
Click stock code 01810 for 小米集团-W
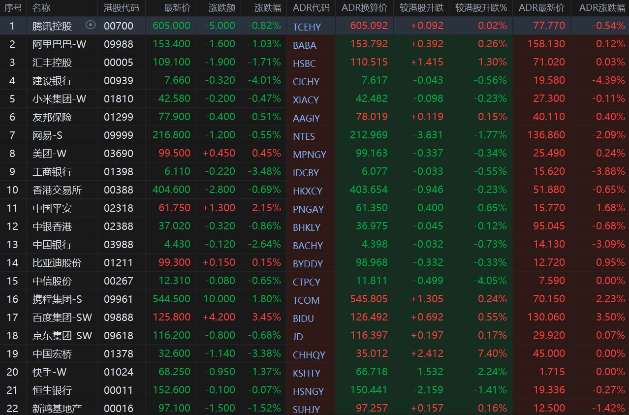point(118,98)
